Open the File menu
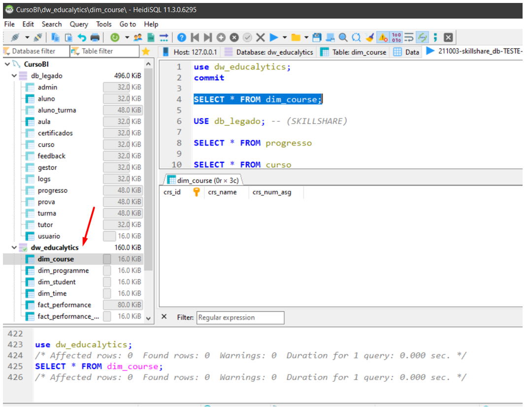 click(x=9, y=24)
